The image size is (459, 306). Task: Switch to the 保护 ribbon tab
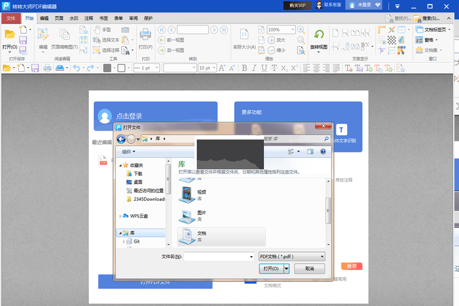(148, 18)
